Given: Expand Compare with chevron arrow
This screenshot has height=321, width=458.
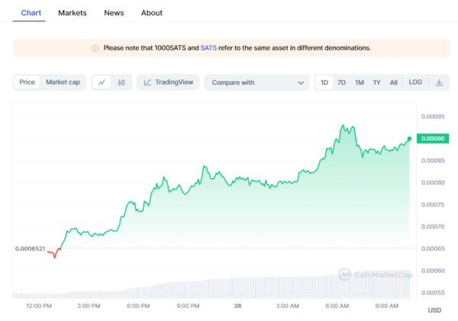Looking at the screenshot, I should pyautogui.click(x=299, y=83).
